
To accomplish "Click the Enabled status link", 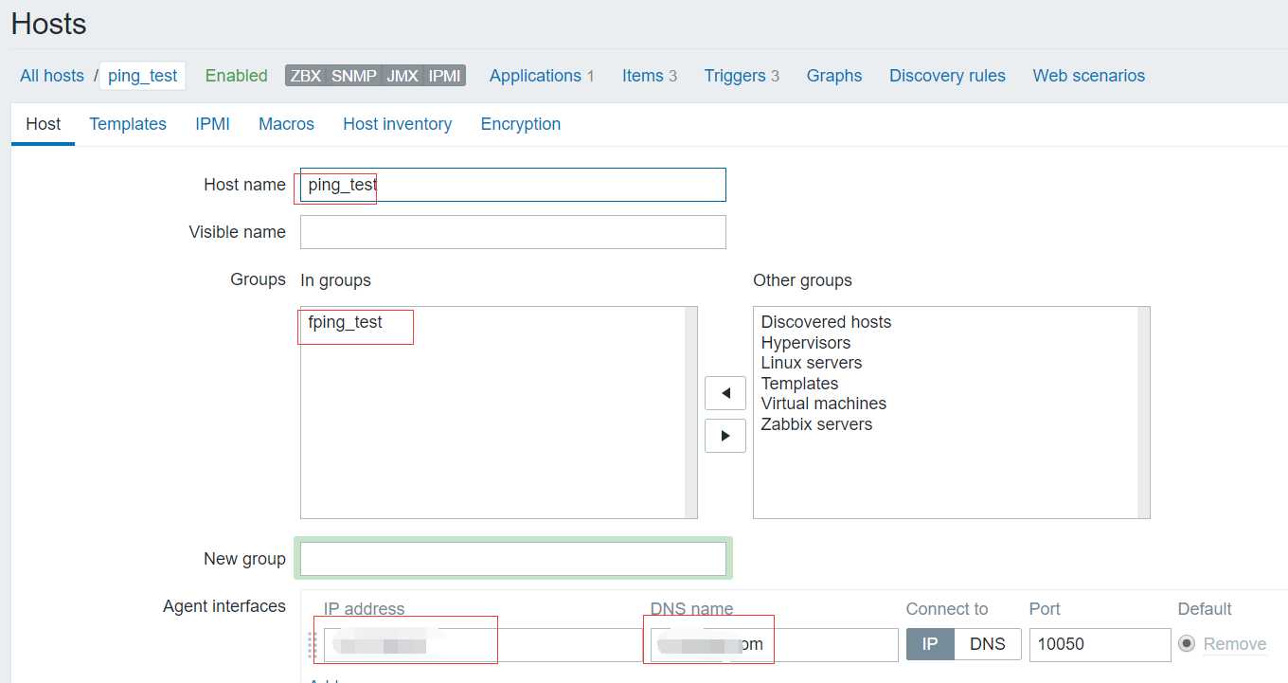I will click(236, 76).
